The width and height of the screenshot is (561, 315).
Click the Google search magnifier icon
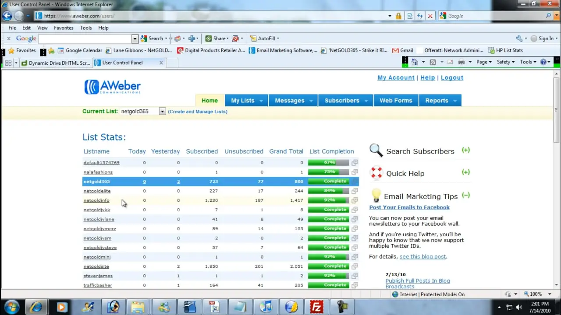(x=548, y=16)
